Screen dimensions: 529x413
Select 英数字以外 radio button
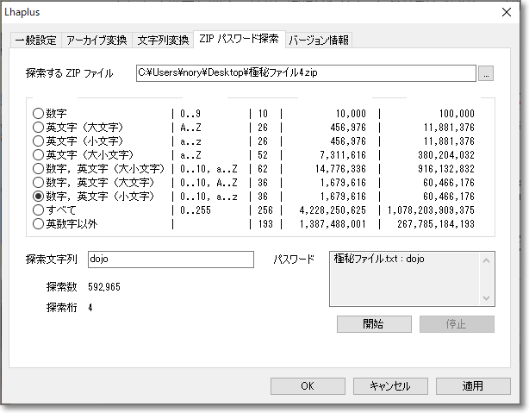pyautogui.click(x=38, y=223)
